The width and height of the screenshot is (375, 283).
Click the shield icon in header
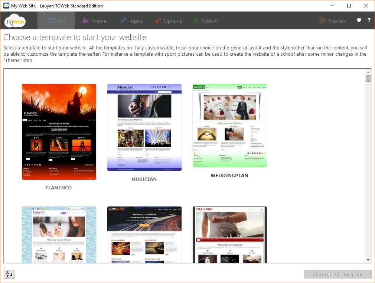[359, 20]
